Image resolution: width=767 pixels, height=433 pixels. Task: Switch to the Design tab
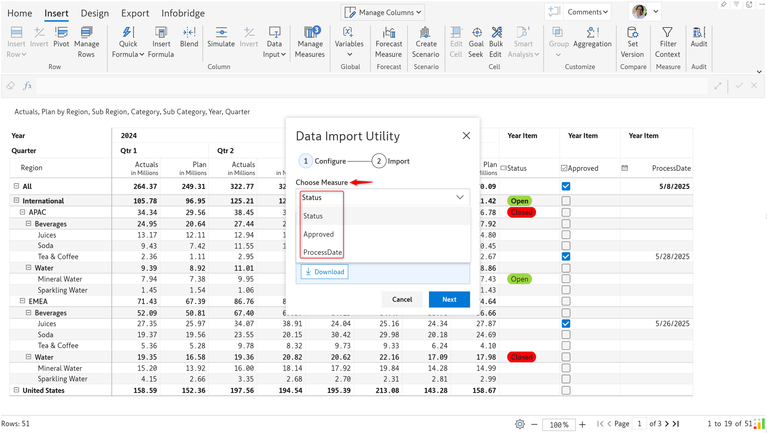point(95,13)
